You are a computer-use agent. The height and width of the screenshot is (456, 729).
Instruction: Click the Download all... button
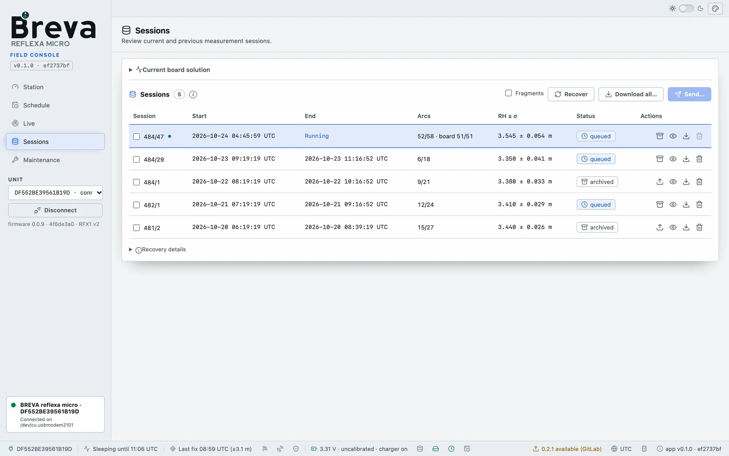(x=631, y=94)
